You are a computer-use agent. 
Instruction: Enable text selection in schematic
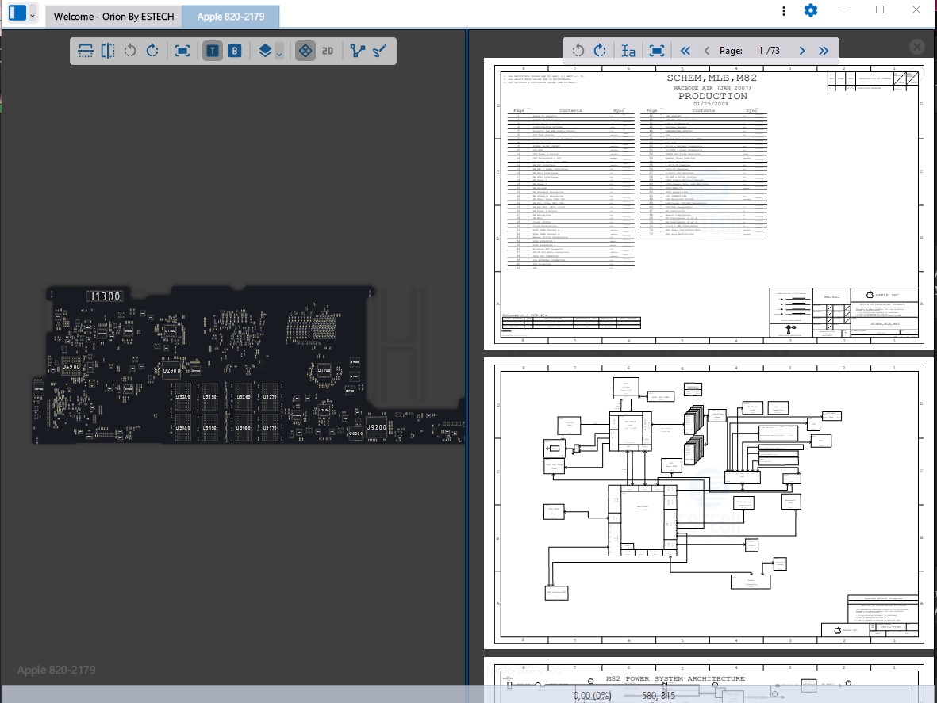pos(628,51)
